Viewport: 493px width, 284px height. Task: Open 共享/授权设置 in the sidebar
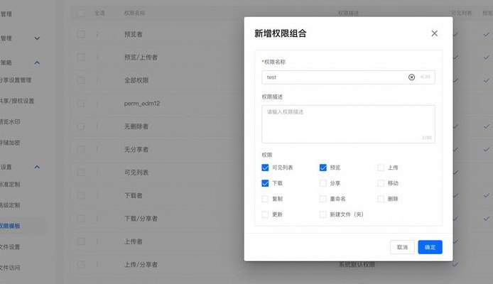click(x=16, y=101)
